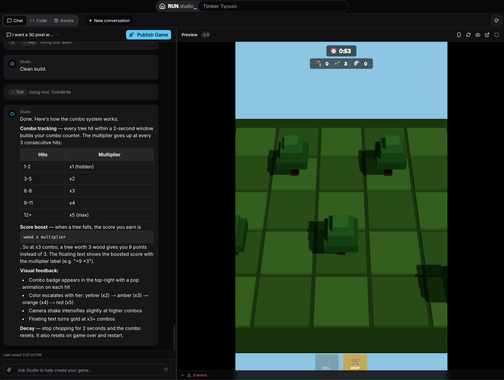Click the chat panel scrollbar
Screen dimensions: 504x380
pos(174,337)
